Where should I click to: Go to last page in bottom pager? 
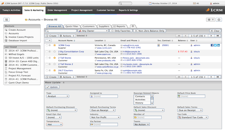(218, 77)
